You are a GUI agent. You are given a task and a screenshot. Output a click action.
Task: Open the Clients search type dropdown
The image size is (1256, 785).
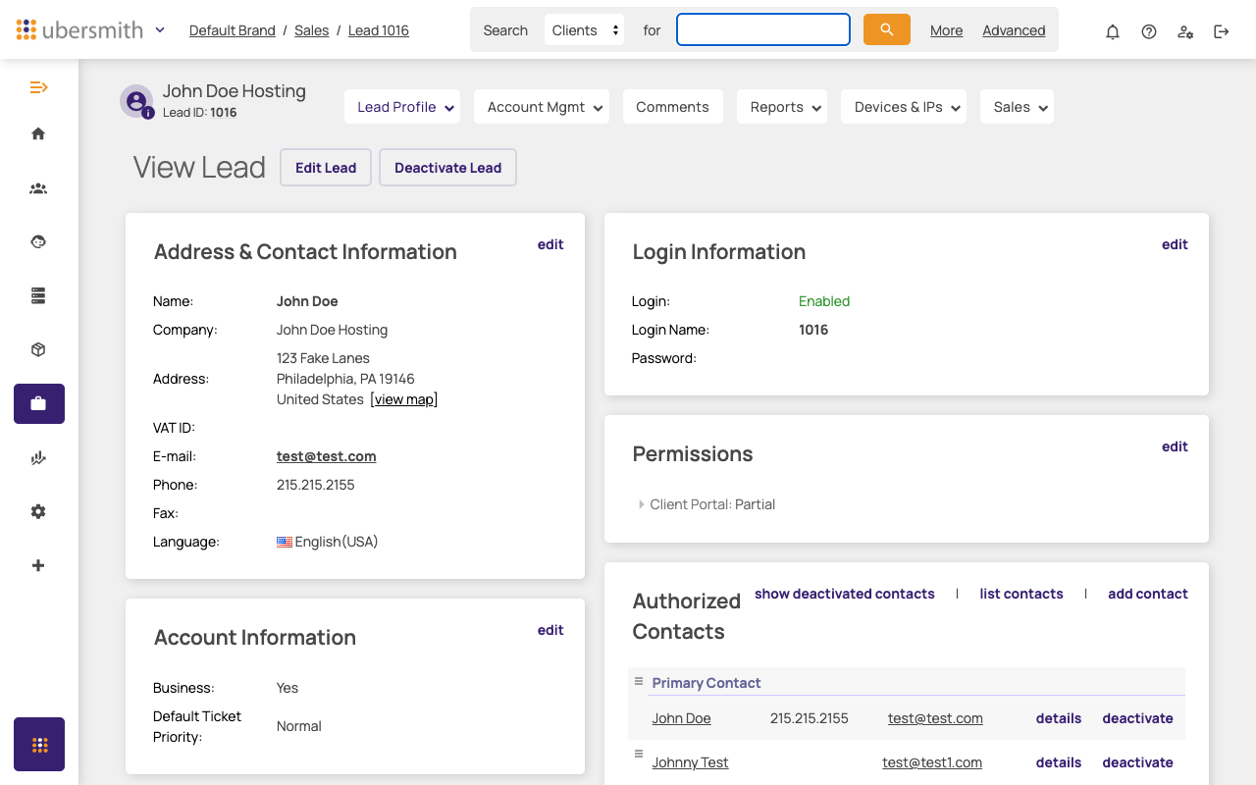pos(584,29)
